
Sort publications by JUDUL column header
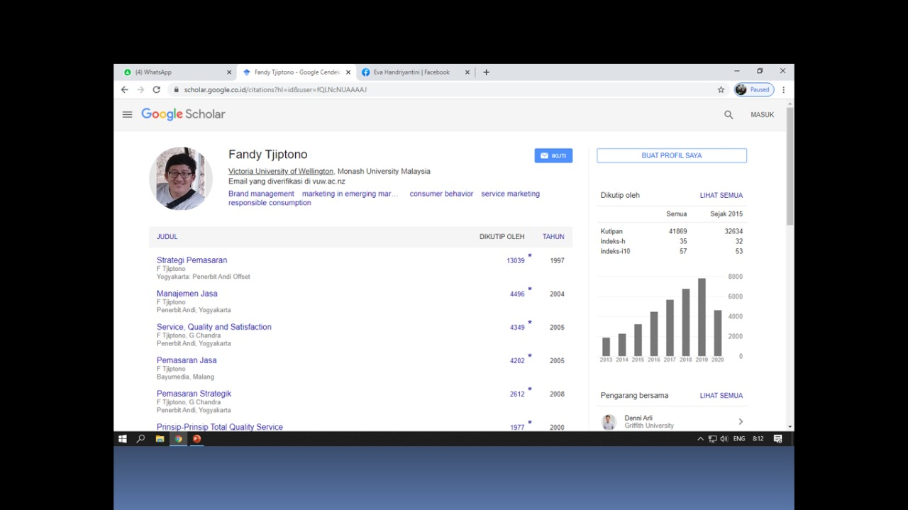point(167,237)
